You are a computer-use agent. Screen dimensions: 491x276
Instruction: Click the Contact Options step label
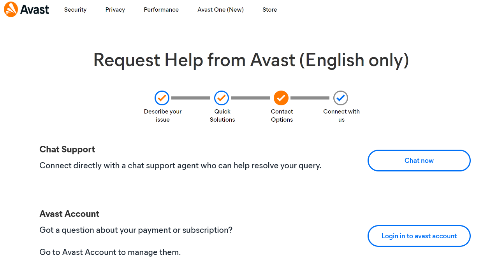(x=282, y=115)
